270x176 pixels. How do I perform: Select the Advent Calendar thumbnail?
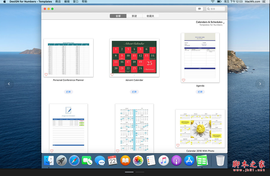[134, 58]
